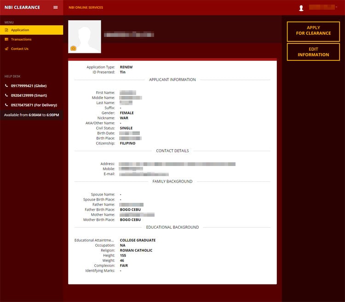Click the phone icon beside Smart number
This screenshot has width=345, height=302.
(x=6, y=95)
